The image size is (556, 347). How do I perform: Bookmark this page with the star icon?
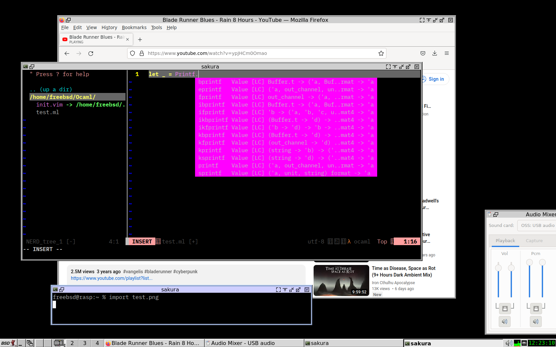[x=381, y=53]
